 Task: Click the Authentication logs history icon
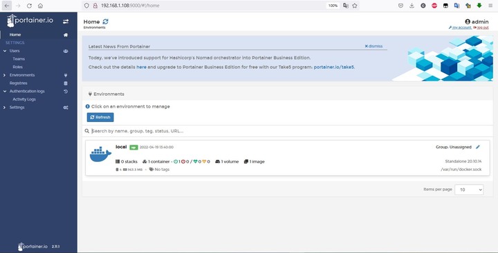[x=66, y=92]
